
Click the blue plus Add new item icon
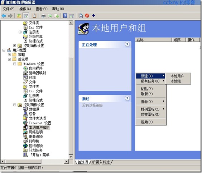(93, 16)
